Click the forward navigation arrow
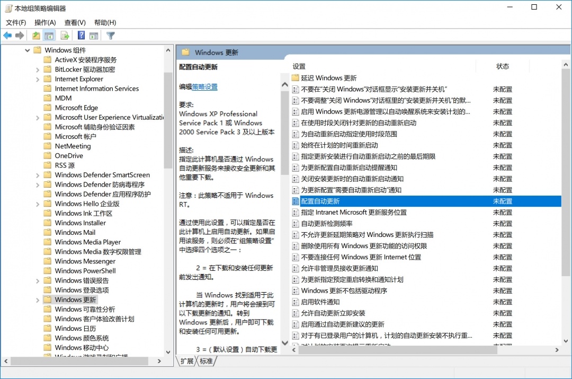The image size is (572, 379). click(20, 35)
